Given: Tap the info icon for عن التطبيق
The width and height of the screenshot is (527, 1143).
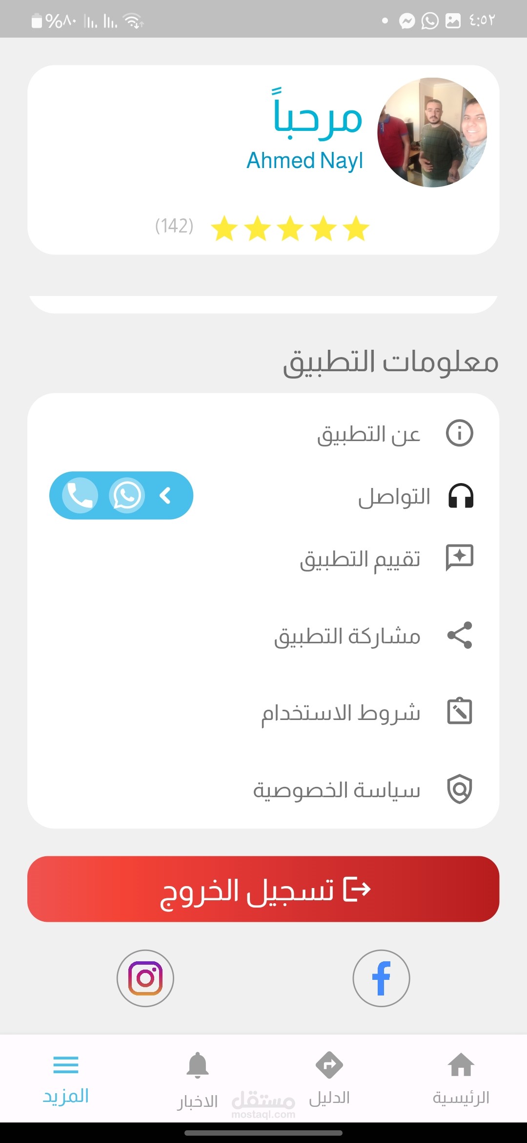Looking at the screenshot, I should point(460,433).
